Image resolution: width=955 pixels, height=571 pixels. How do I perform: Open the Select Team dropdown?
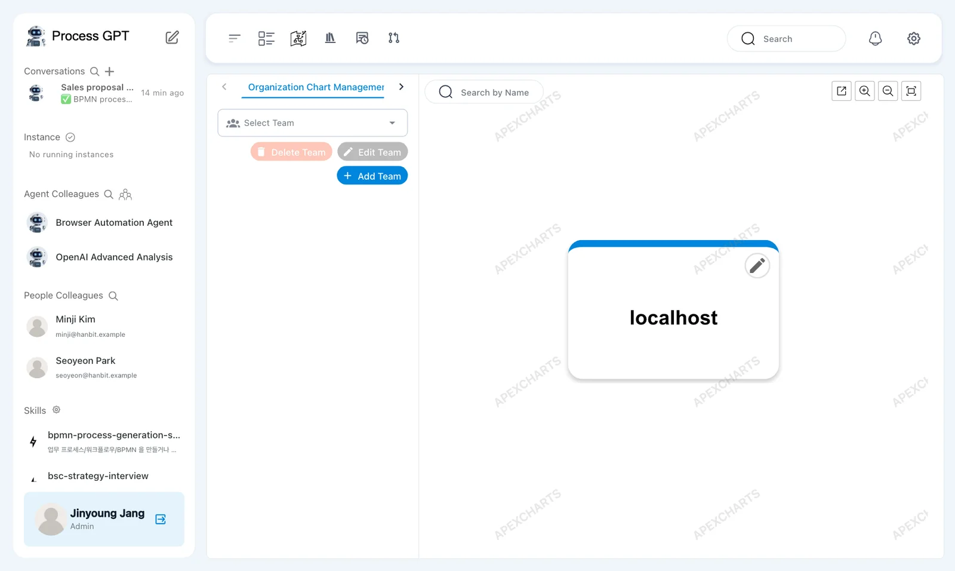[x=313, y=123]
